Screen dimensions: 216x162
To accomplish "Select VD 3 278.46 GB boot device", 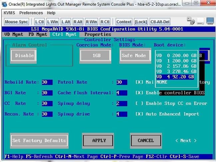I will click(176, 71).
